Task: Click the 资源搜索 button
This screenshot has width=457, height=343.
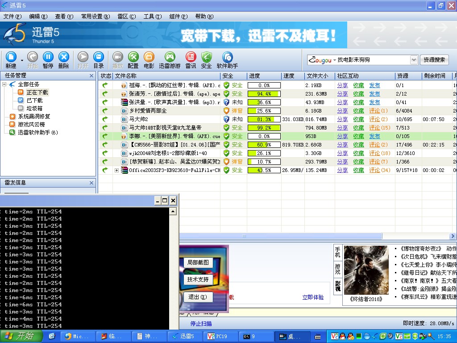Action: tap(434, 60)
